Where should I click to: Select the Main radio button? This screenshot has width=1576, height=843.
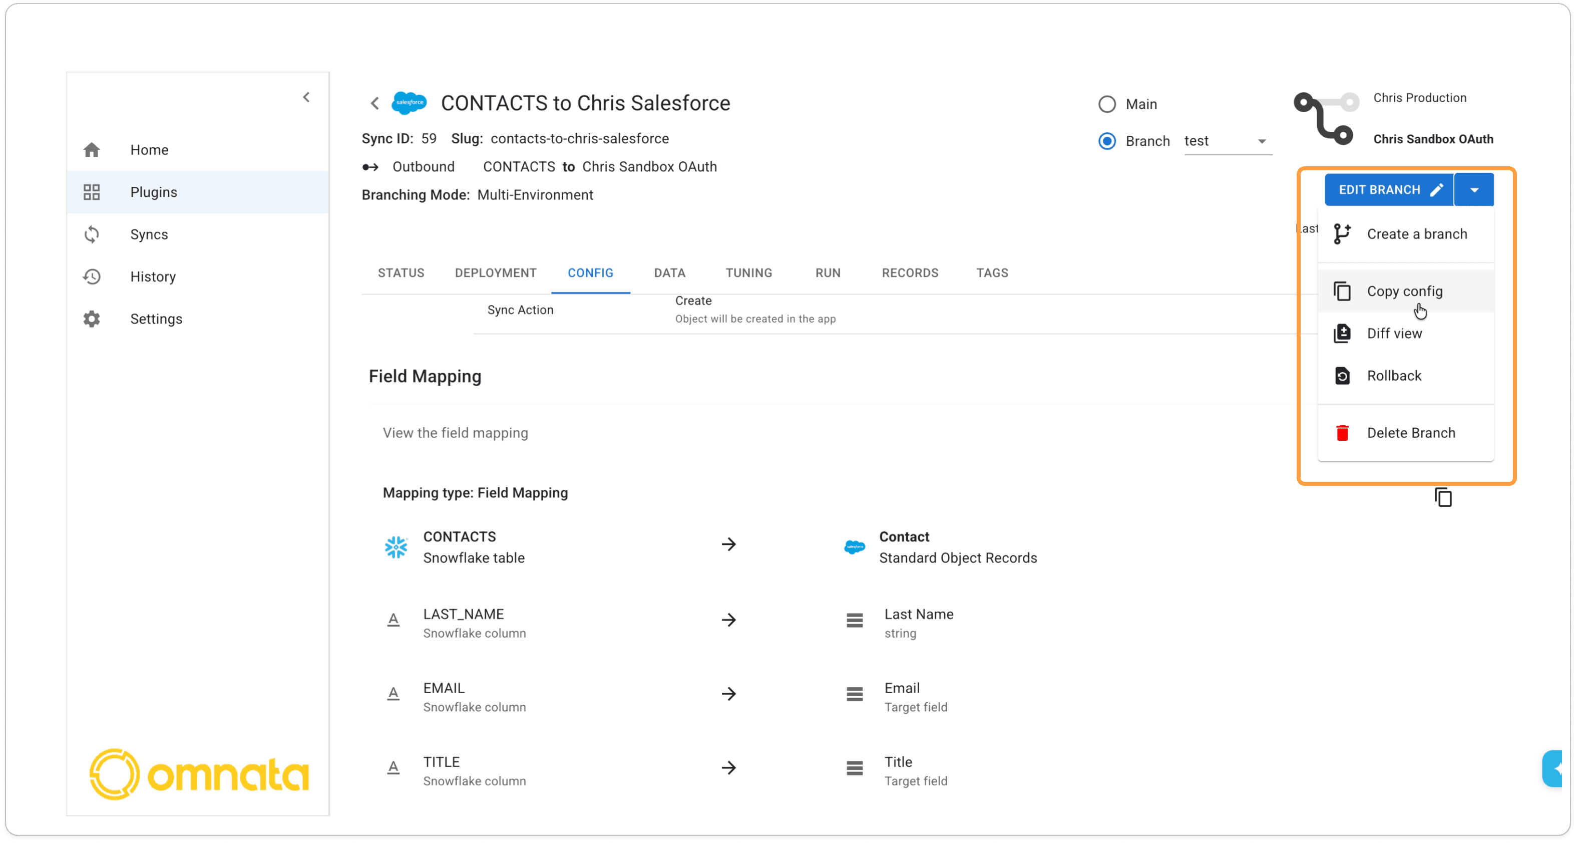1107,104
